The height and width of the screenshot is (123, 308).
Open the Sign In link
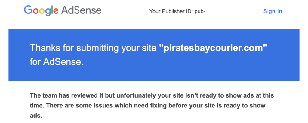click(273, 11)
